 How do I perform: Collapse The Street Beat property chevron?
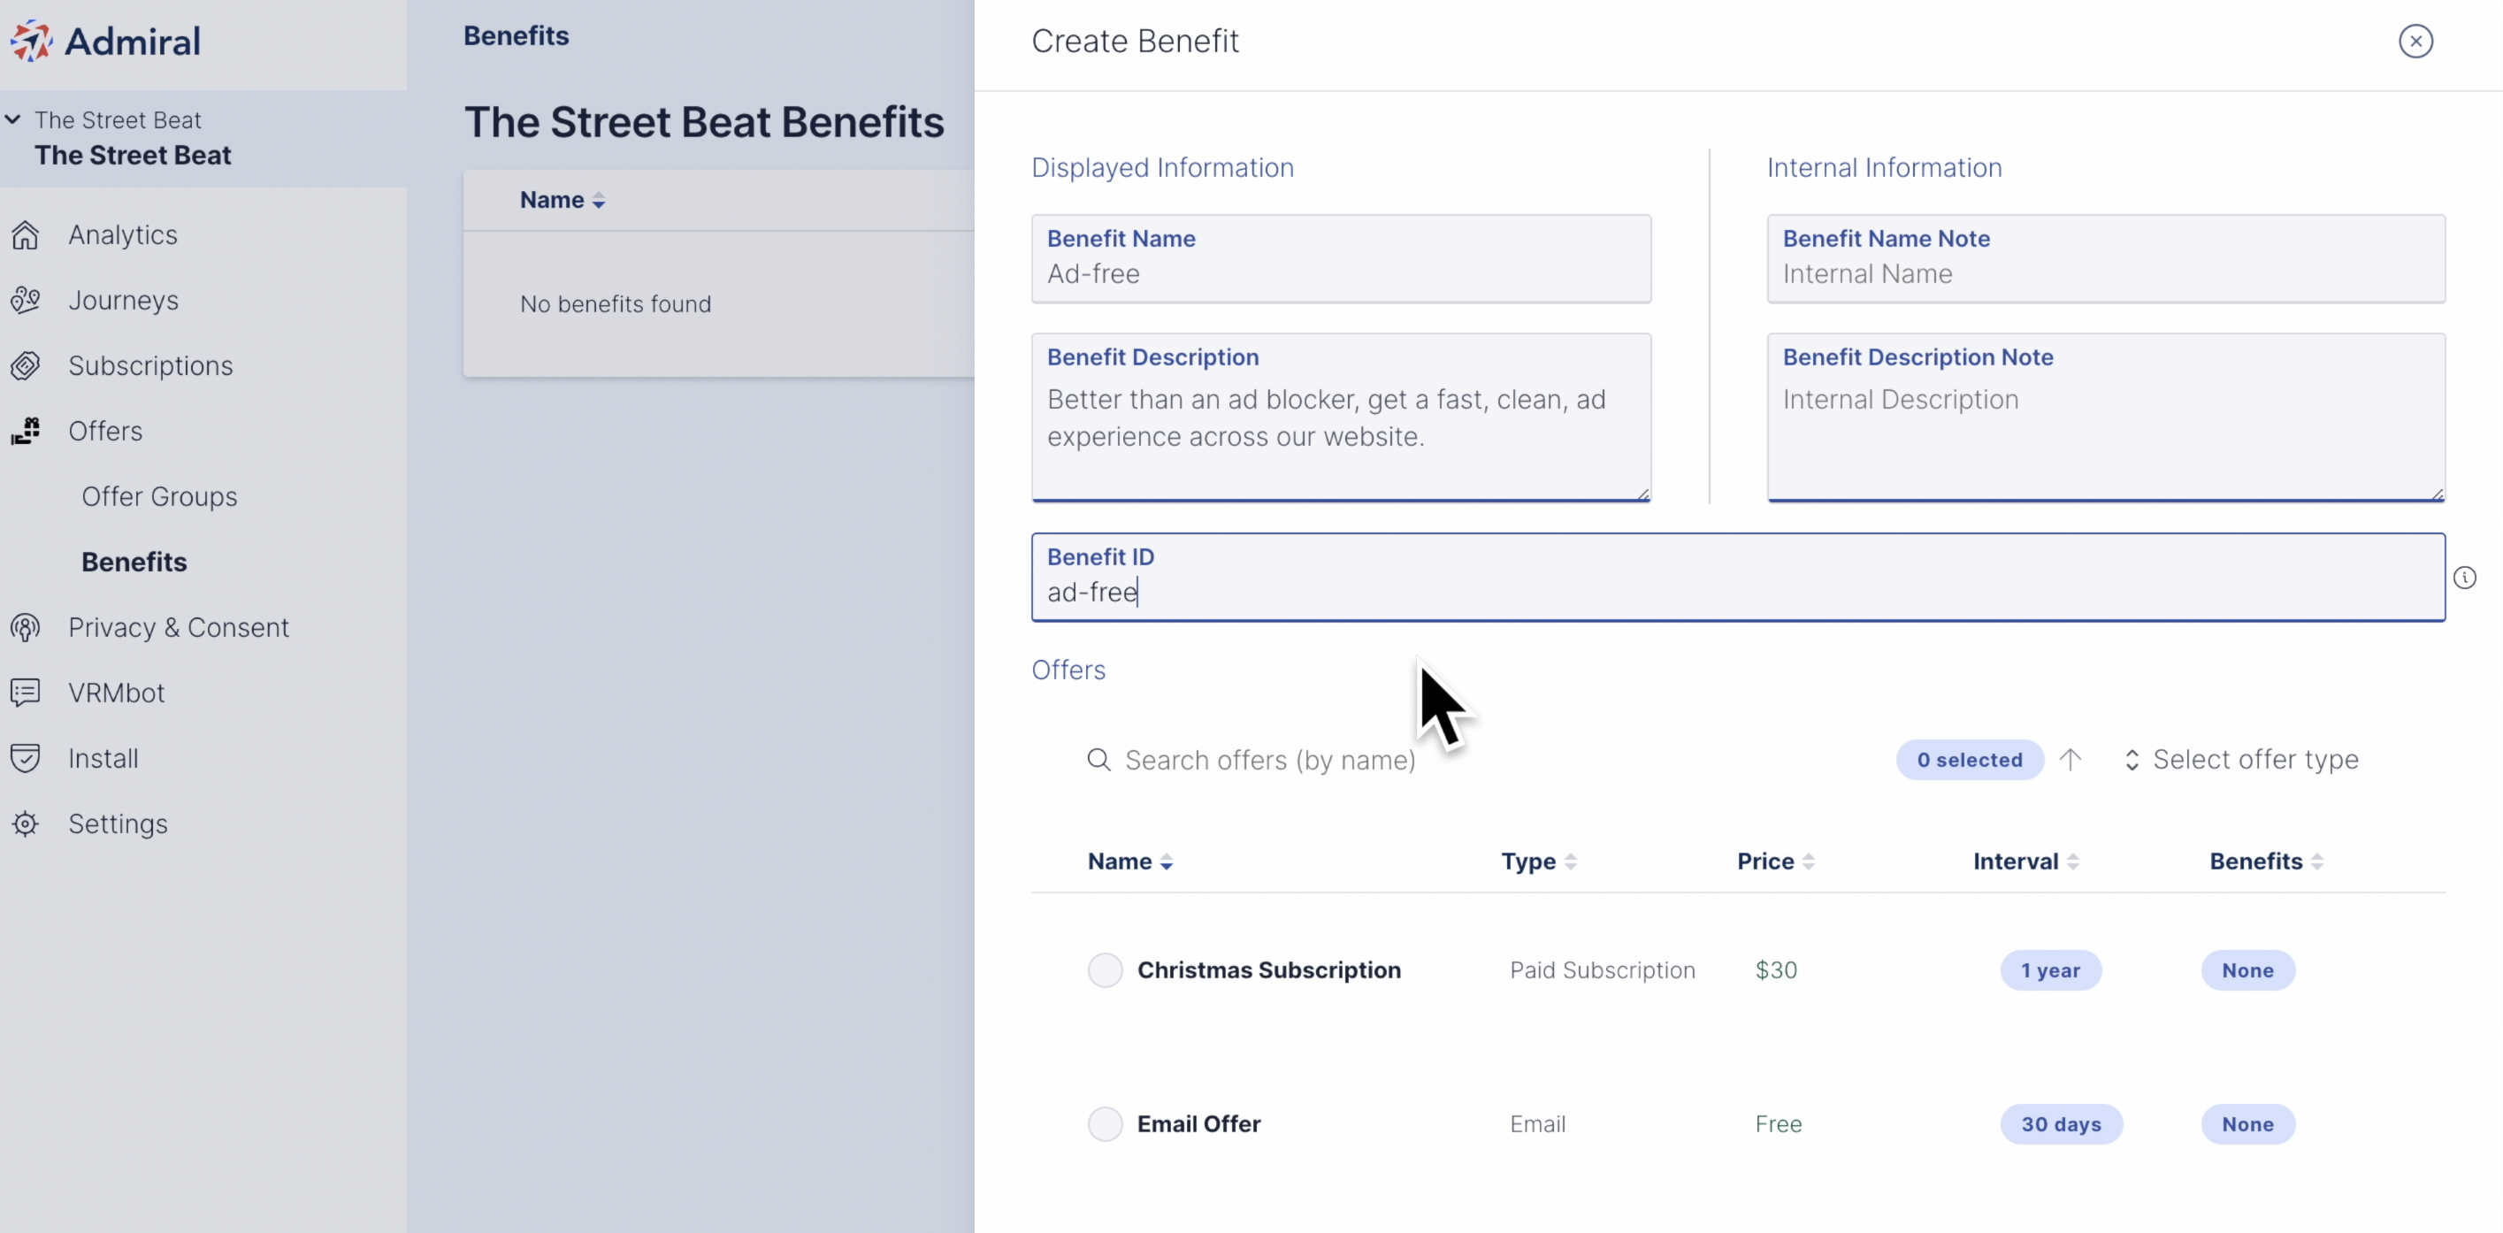click(12, 119)
